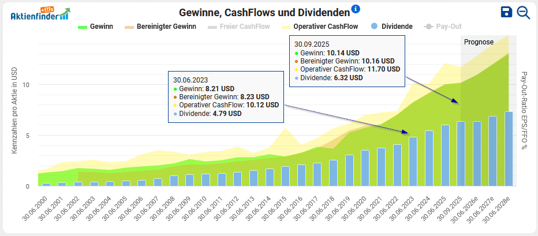Click the Prognose forecast region label

479,42
